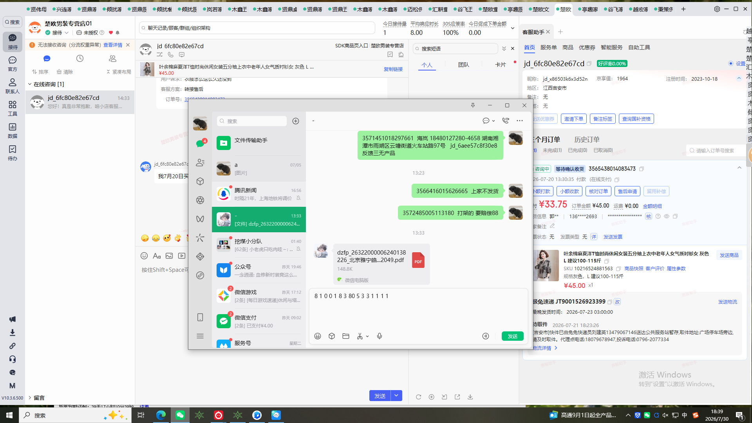752x423 pixels.
Task: Click WeChat icon in the Windows taskbar
Action: tap(180, 415)
